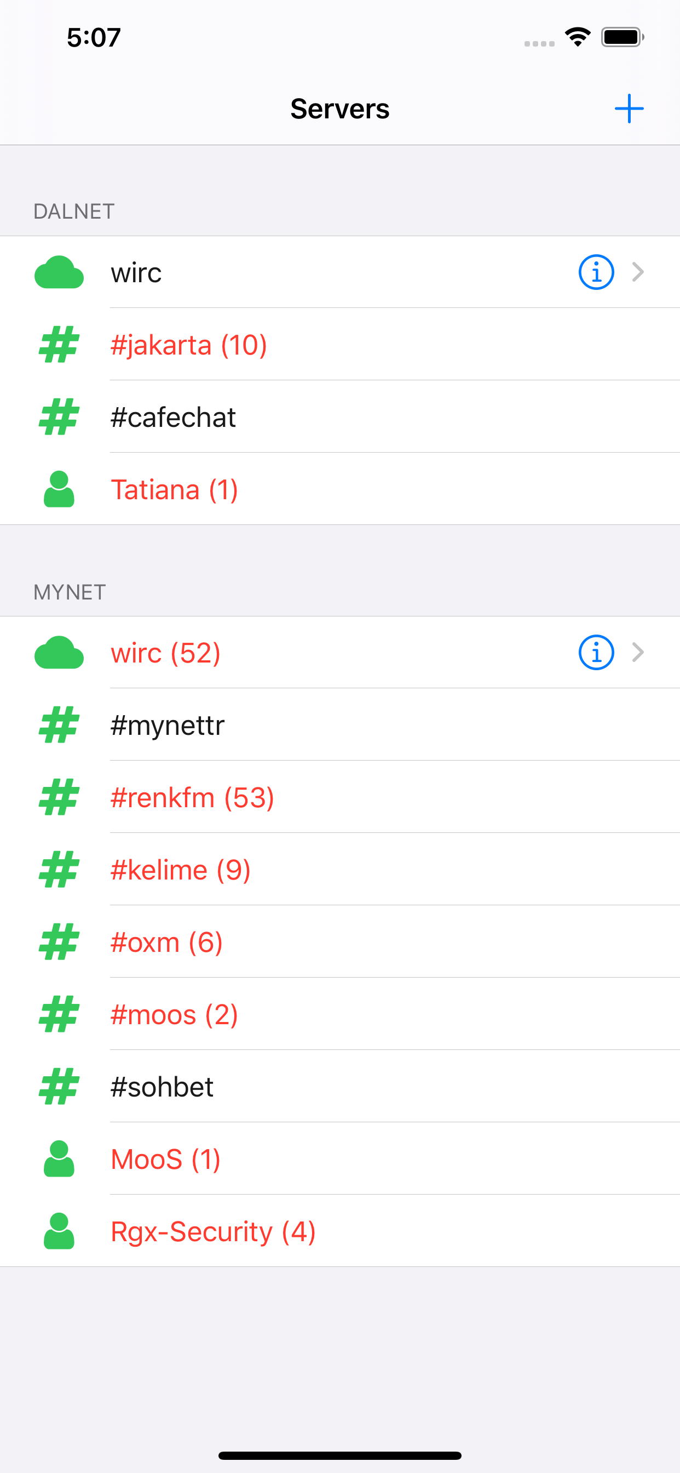Expand DALnet wirc chevron arrow

coord(638,272)
